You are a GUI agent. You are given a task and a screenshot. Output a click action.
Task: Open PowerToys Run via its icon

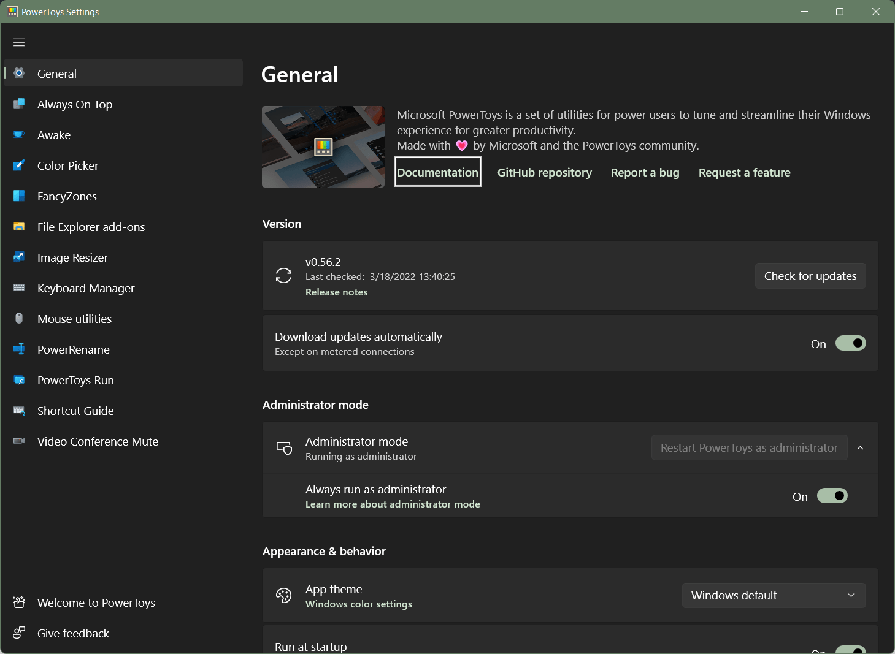pos(18,380)
